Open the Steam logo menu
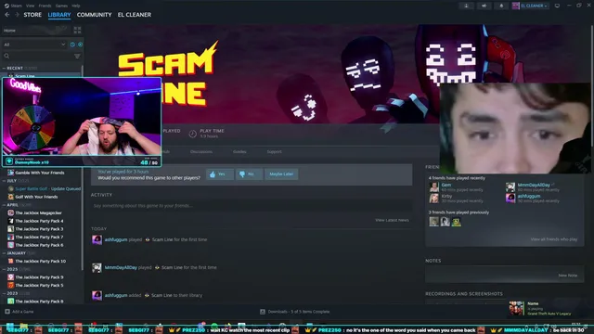Viewport: 594px width, 334px height. pos(13,6)
